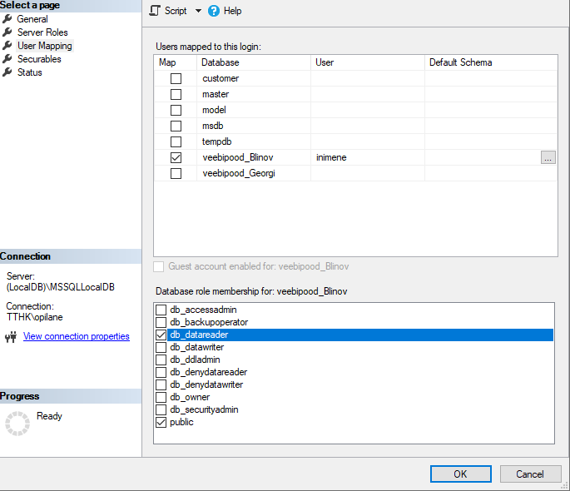Enable the db_denydatareader role checkbox

point(161,372)
